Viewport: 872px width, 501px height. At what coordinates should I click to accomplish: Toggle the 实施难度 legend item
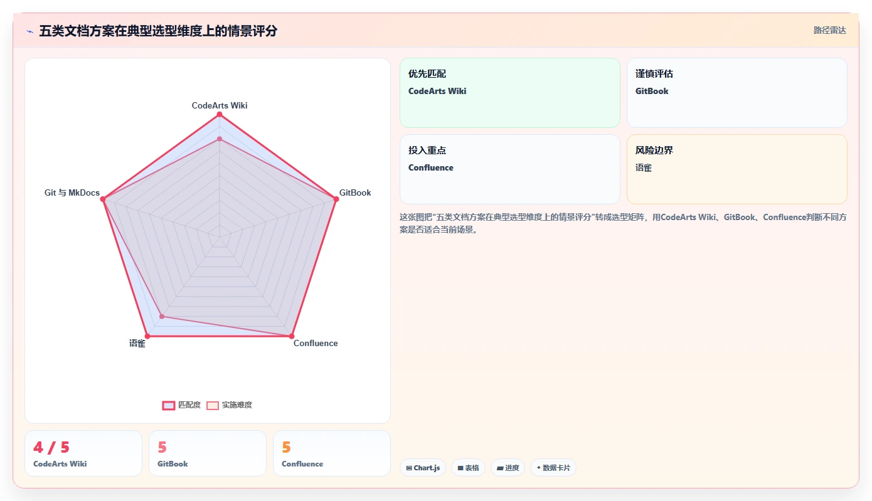click(x=230, y=405)
